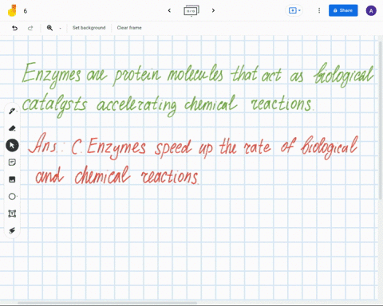383x306 pixels.
Task: Click the jam title "6"
Action: pos(26,11)
